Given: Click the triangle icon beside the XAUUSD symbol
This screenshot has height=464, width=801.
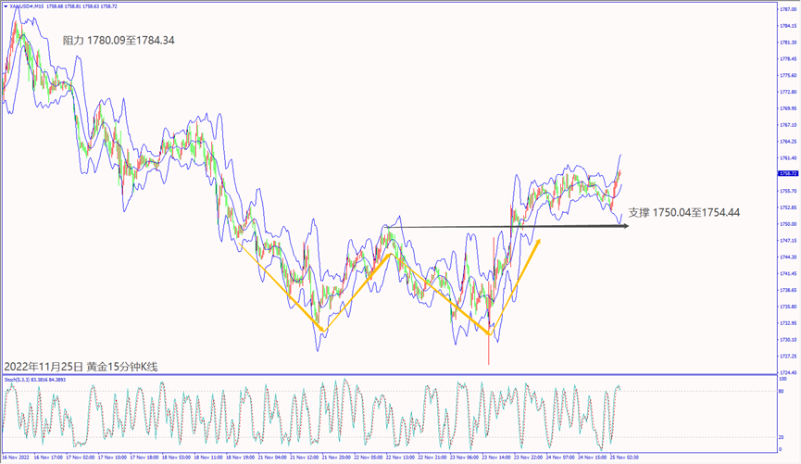Looking at the screenshot, I should point(6,7).
